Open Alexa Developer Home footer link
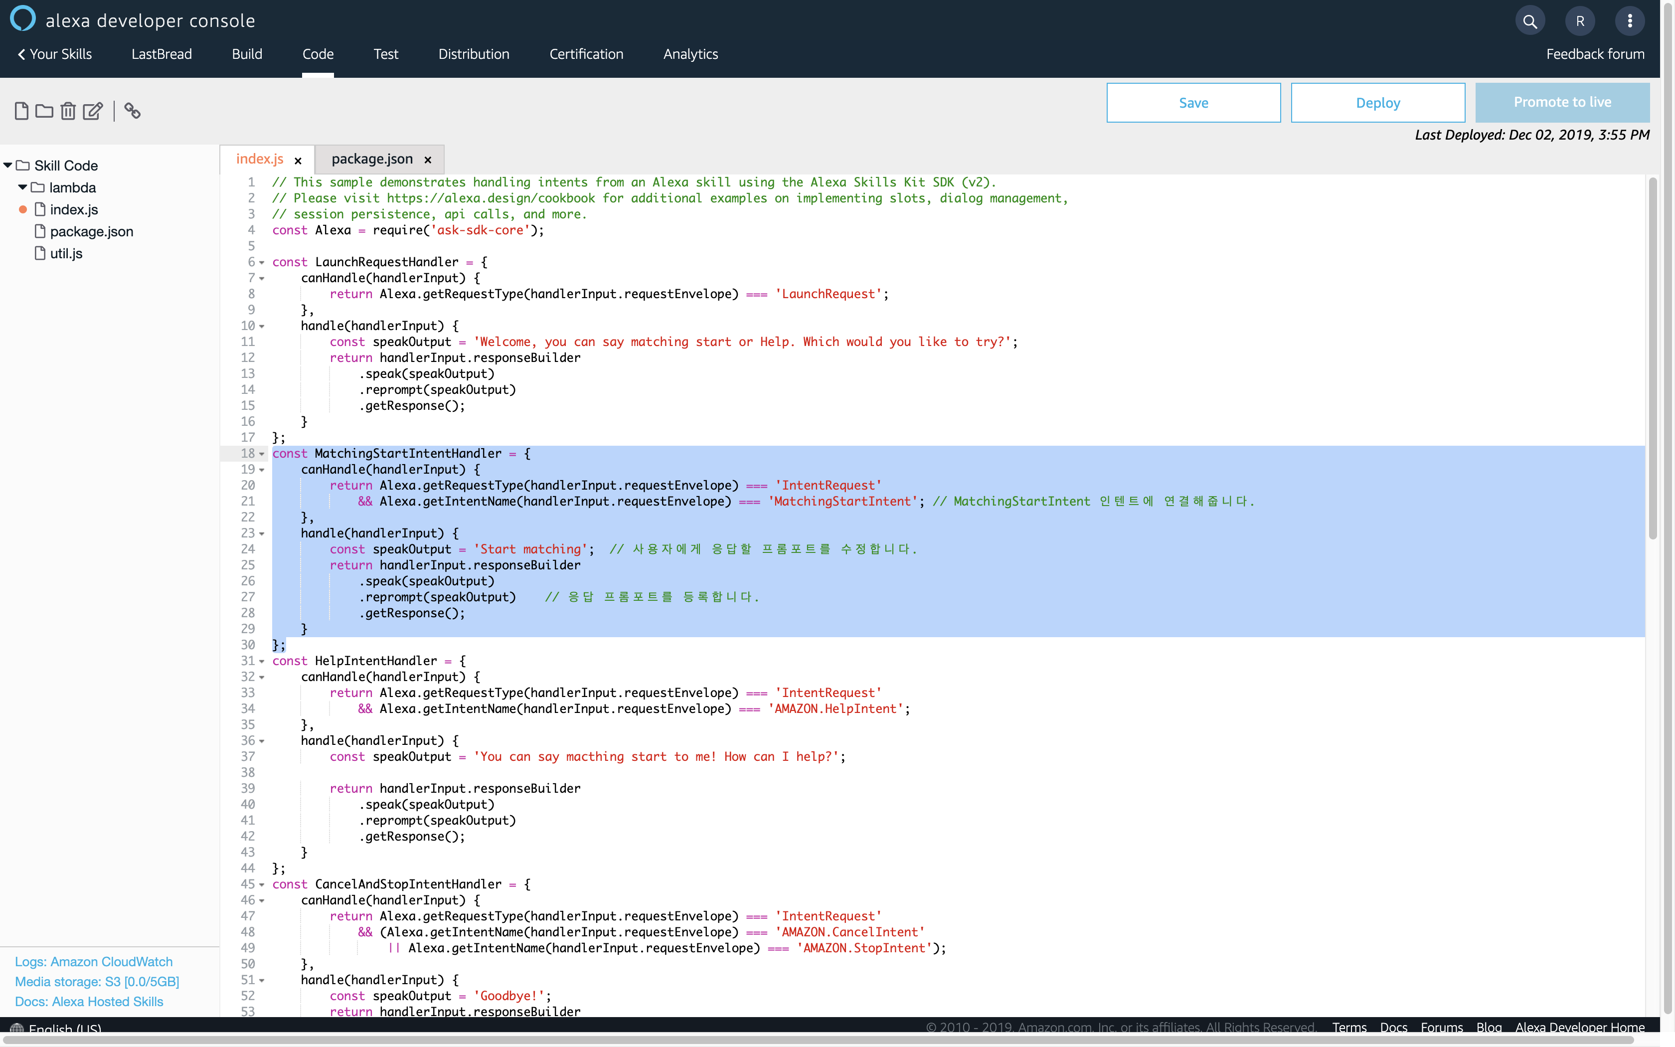Image resolution: width=1675 pixels, height=1047 pixels. pos(1580,1027)
